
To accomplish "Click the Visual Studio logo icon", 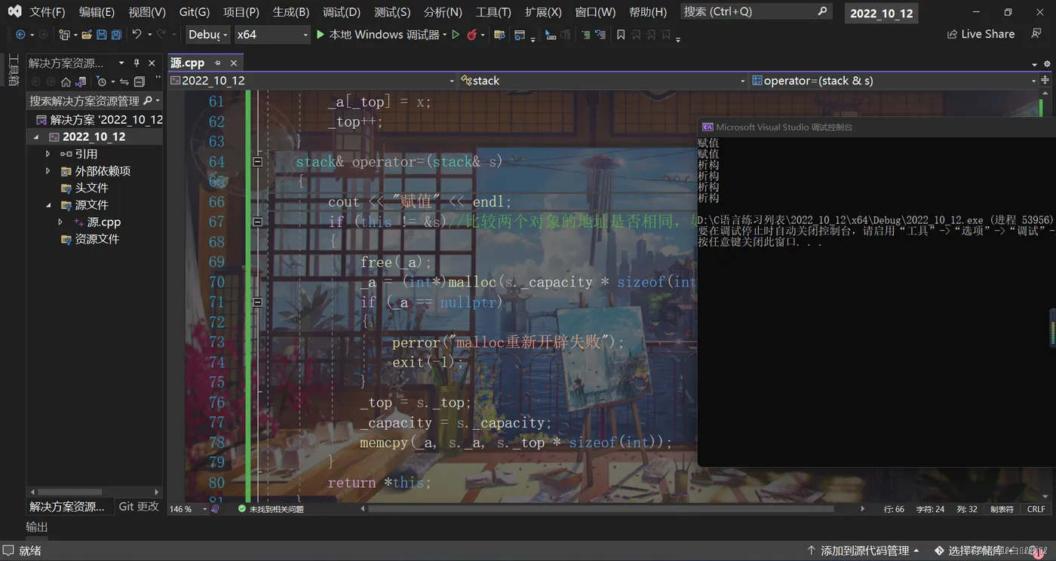I will [14, 11].
